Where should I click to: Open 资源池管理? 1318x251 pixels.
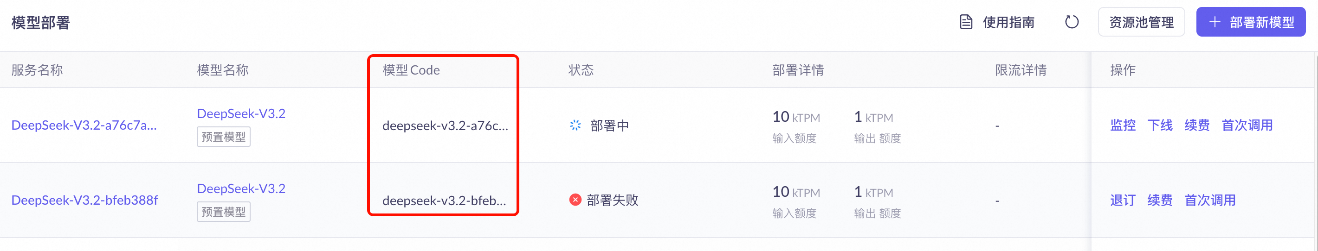1141,22
